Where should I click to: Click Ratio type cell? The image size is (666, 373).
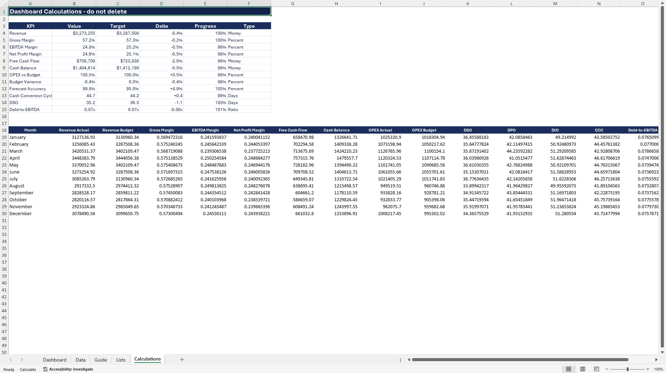(x=249, y=109)
